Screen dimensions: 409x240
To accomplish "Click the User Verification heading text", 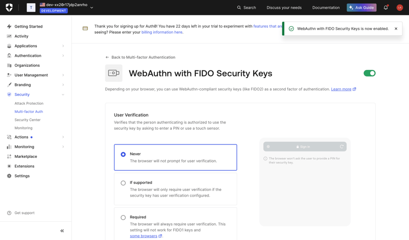I will tap(131, 115).
